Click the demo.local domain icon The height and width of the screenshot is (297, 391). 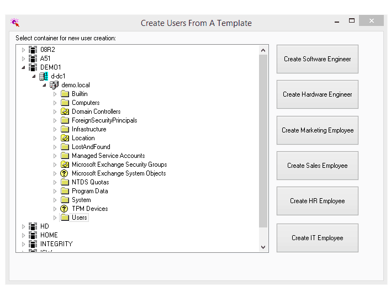click(x=54, y=85)
